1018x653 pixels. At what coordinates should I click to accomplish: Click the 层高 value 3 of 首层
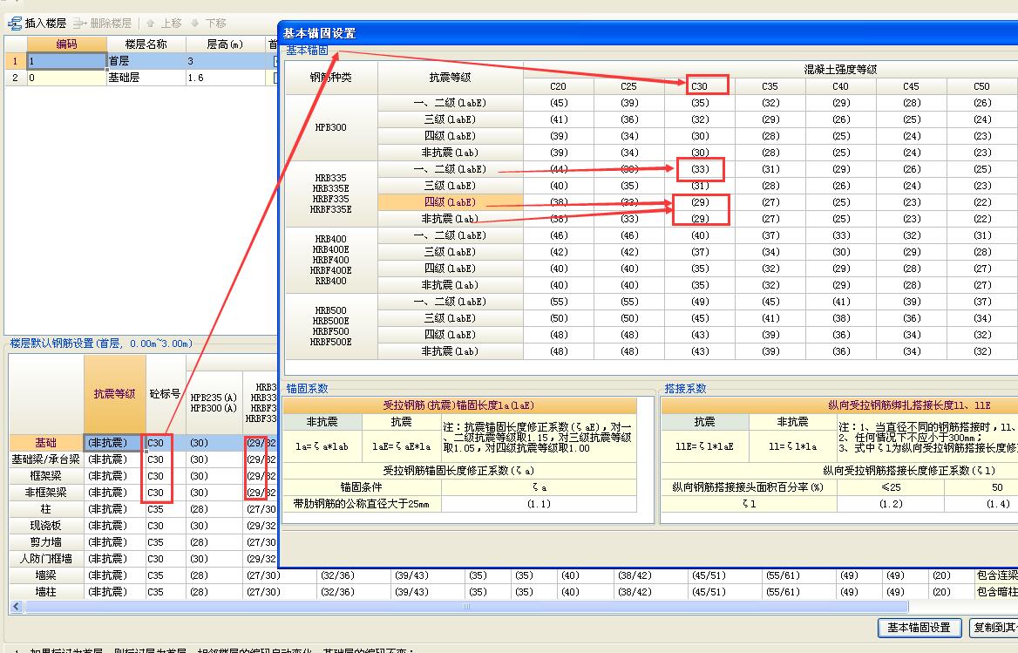click(225, 61)
